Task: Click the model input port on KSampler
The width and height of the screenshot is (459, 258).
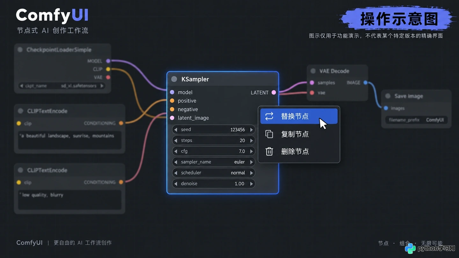Action: coord(172,92)
